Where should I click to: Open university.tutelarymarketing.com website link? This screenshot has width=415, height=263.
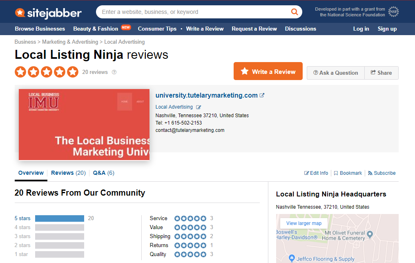tap(206, 95)
